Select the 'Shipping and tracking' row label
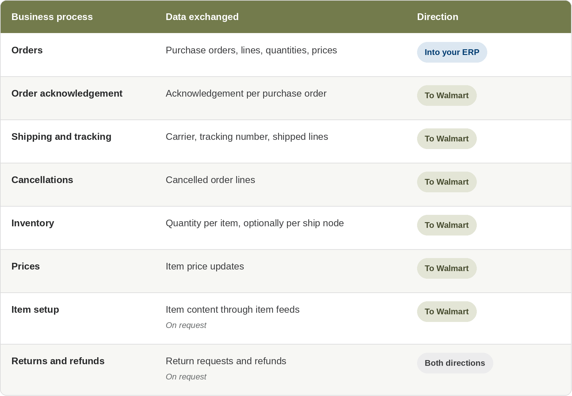The height and width of the screenshot is (396, 572). tap(61, 137)
